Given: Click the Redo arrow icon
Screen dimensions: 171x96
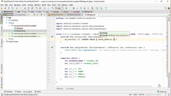Looking at the screenshot, I should click(21, 8).
